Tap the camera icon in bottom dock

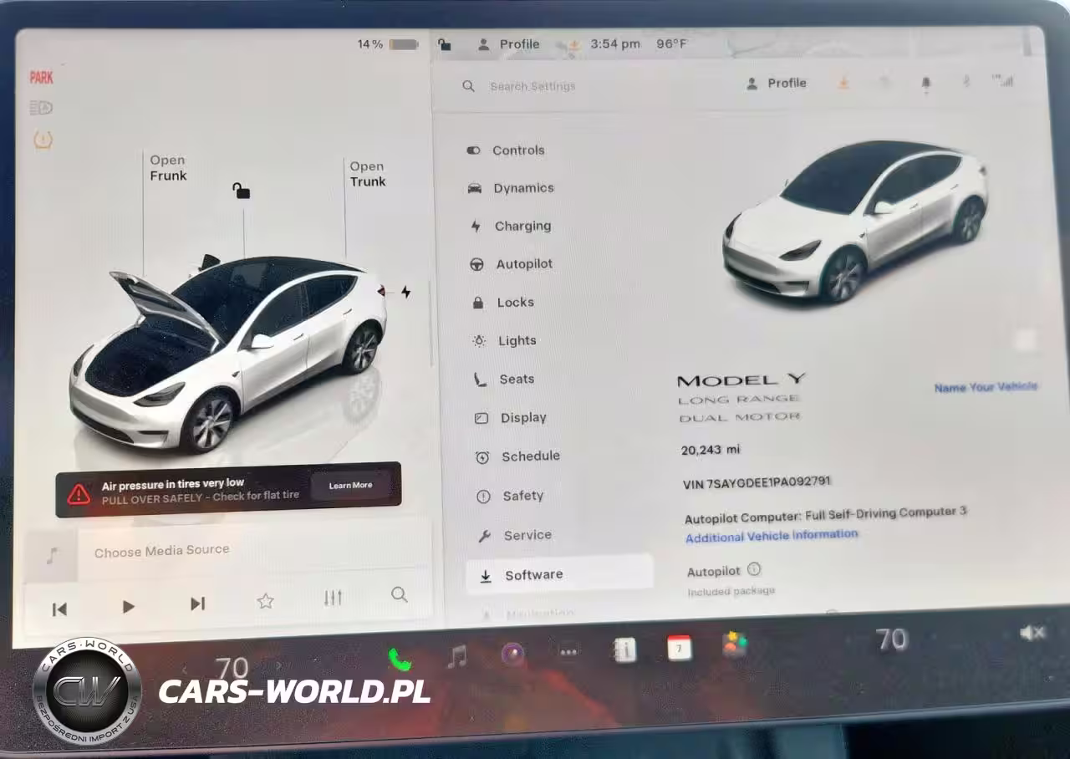(512, 654)
